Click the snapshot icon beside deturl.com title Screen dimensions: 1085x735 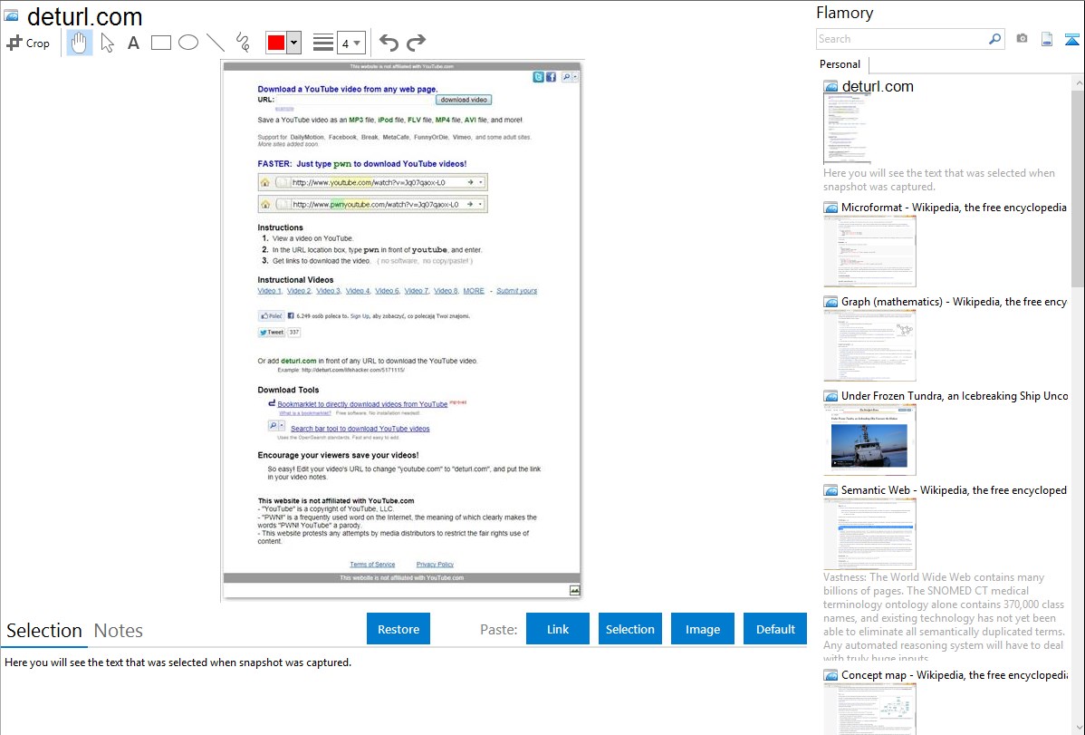coord(12,15)
